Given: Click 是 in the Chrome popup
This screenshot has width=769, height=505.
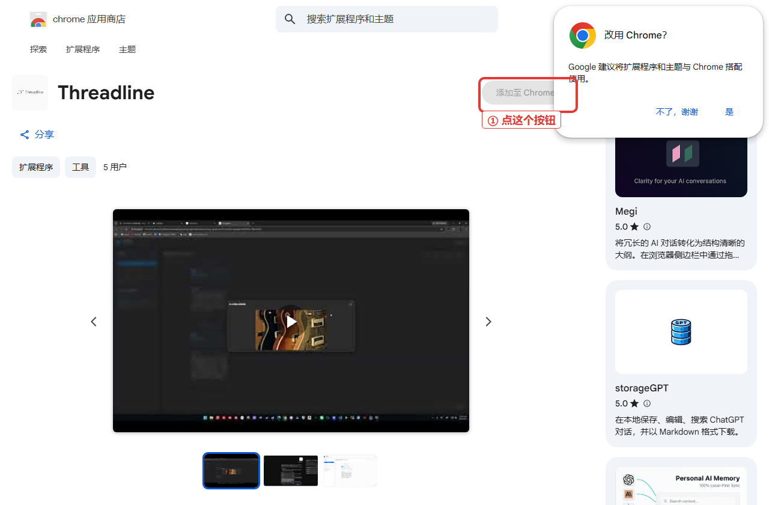Looking at the screenshot, I should pyautogui.click(x=729, y=112).
